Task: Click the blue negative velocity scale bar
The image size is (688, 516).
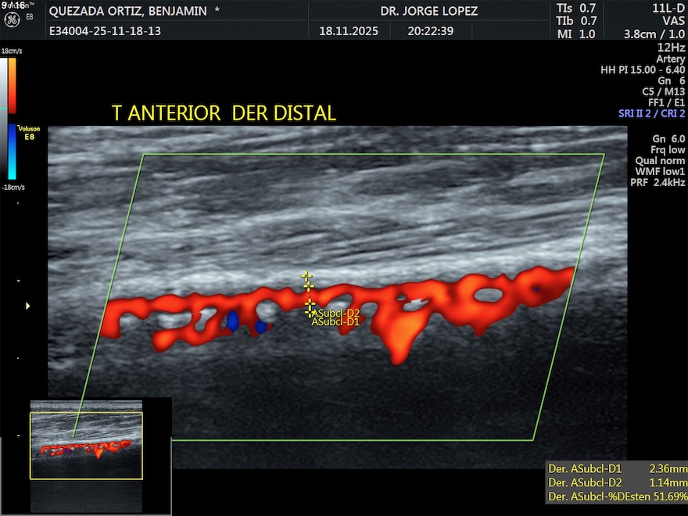Action: tap(12, 152)
